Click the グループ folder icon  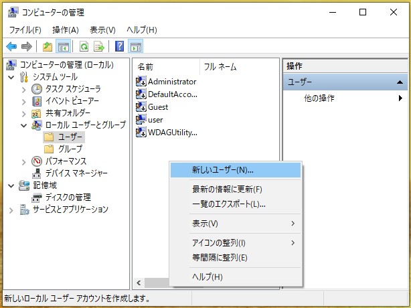pyautogui.click(x=49, y=149)
